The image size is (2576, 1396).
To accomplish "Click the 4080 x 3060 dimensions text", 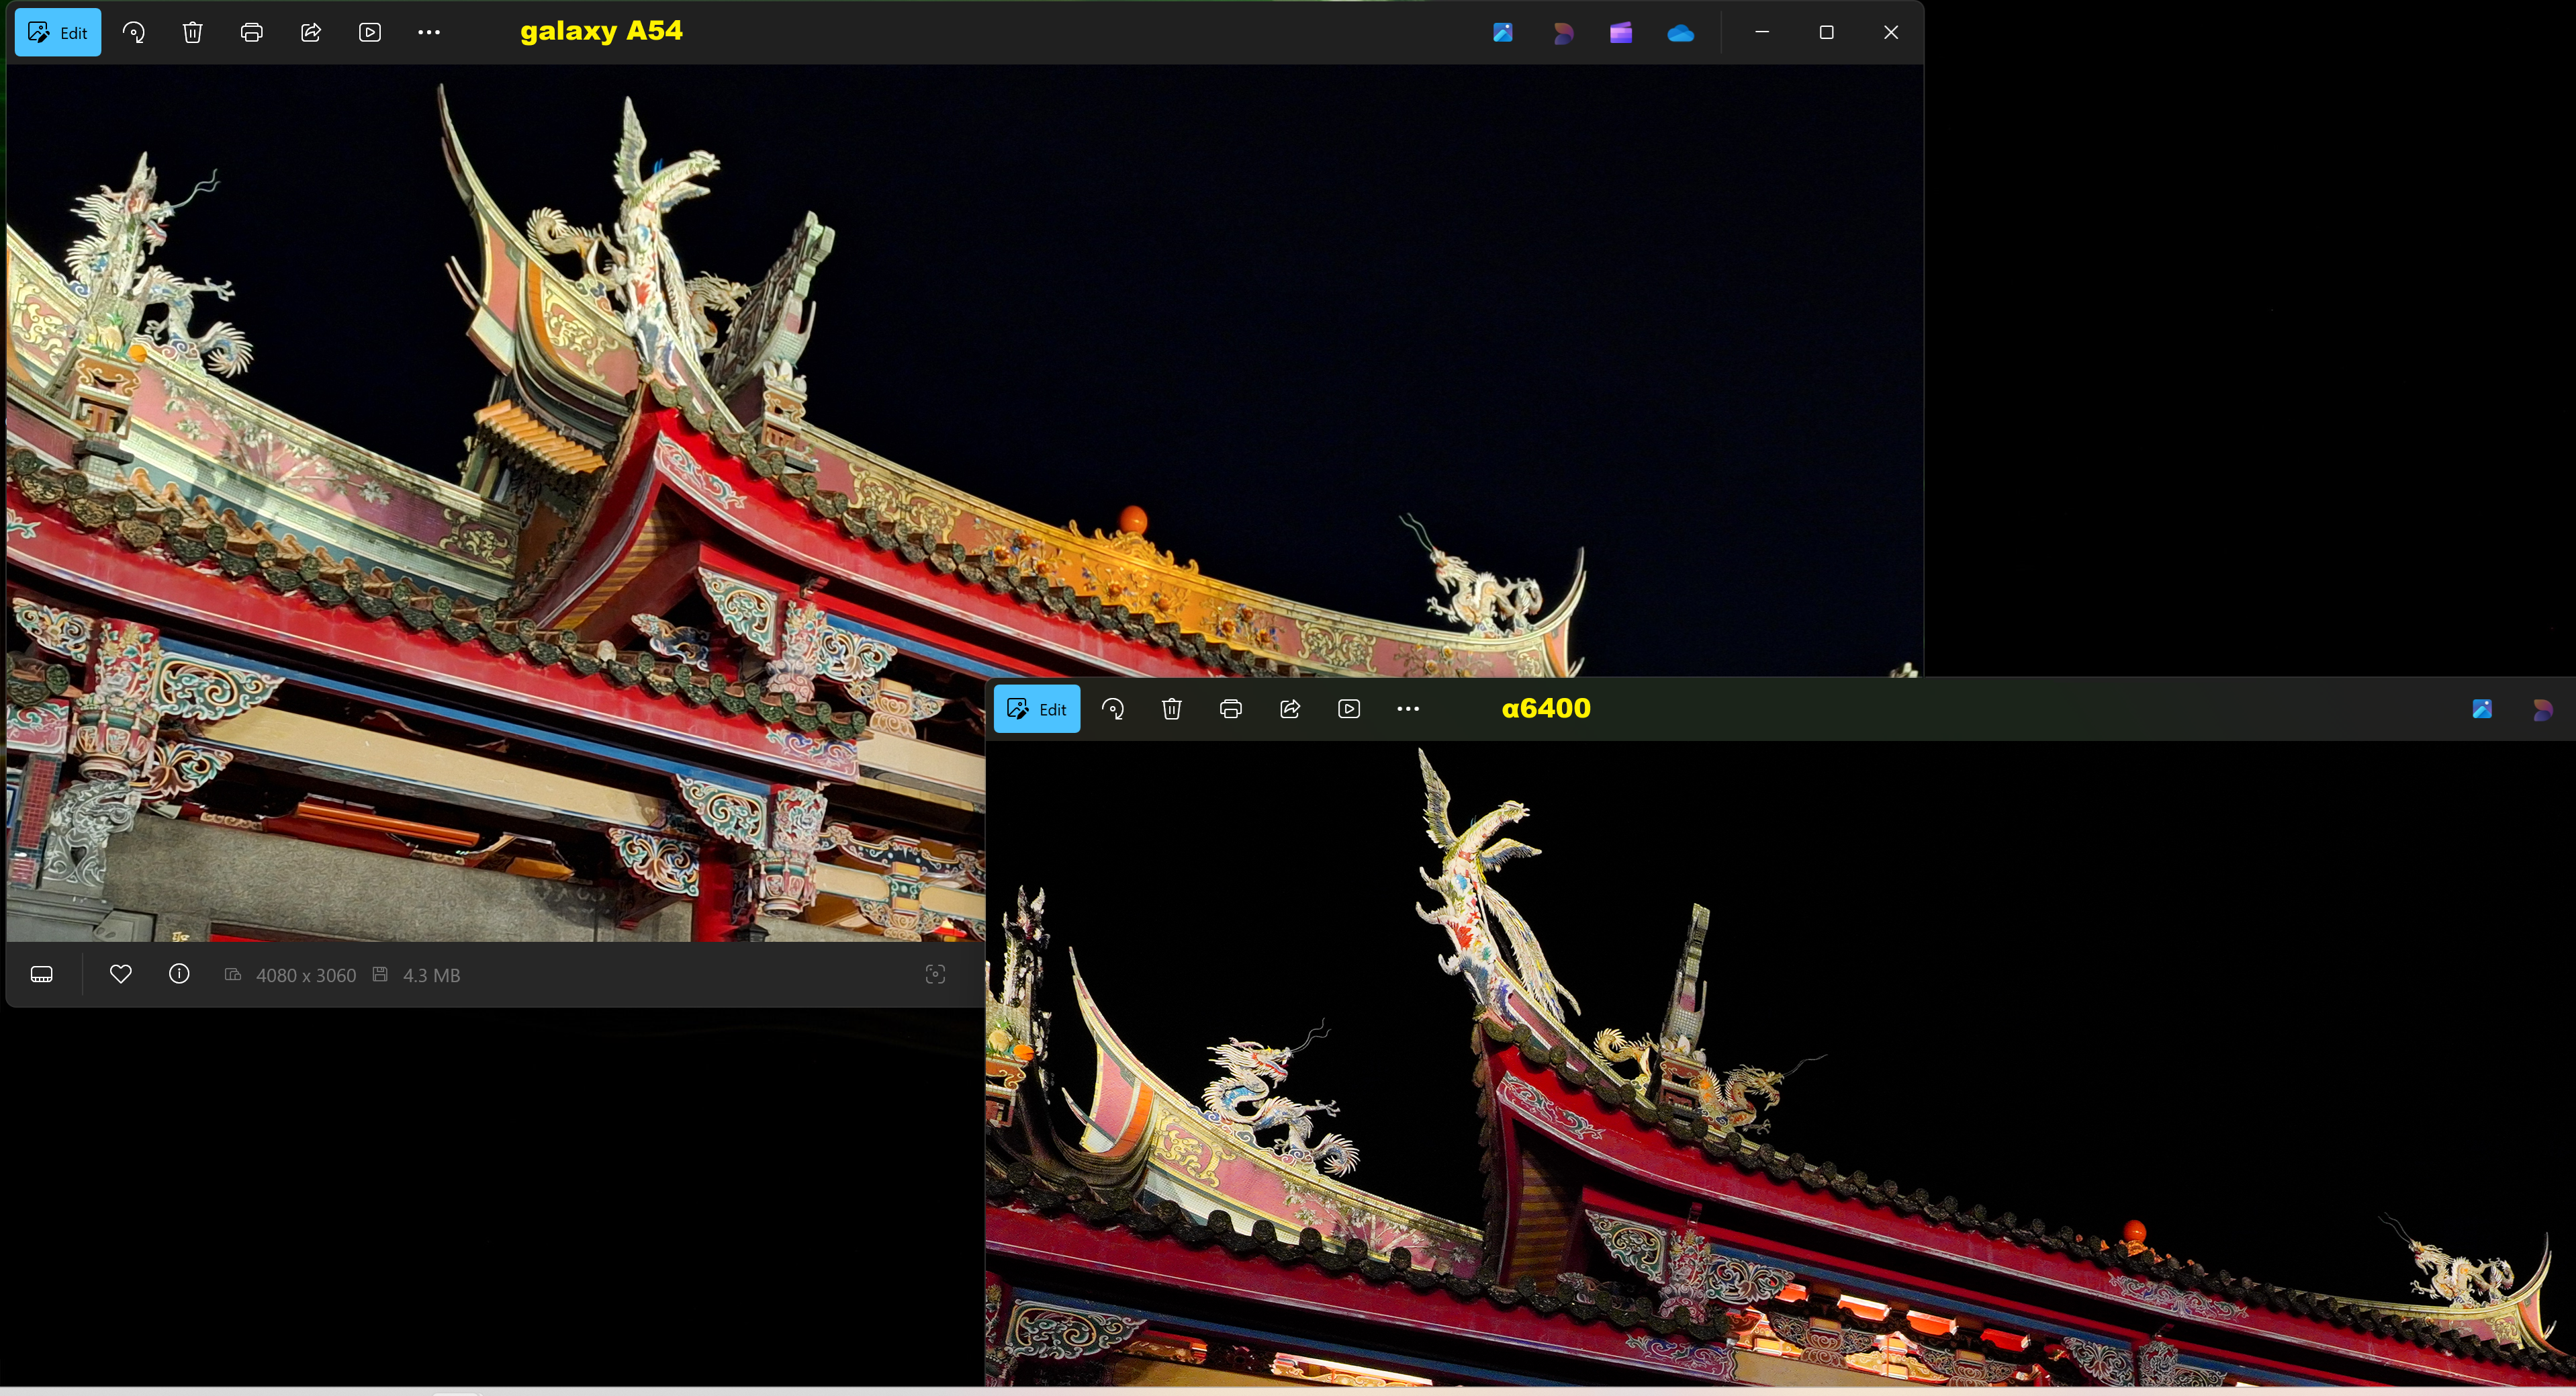I will [306, 975].
